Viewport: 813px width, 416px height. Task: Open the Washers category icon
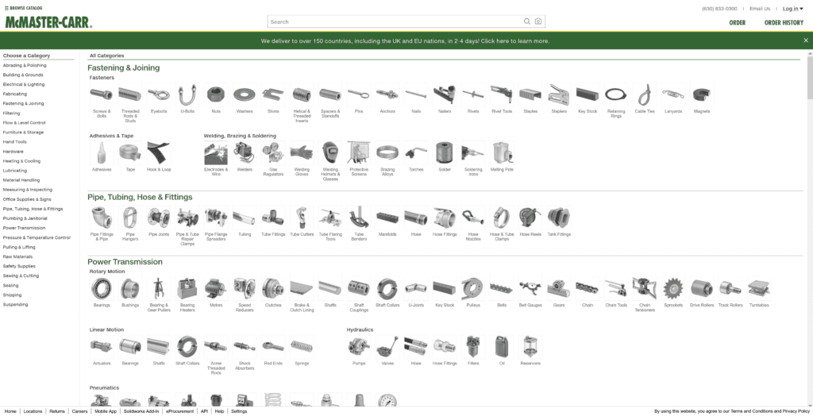pos(245,95)
